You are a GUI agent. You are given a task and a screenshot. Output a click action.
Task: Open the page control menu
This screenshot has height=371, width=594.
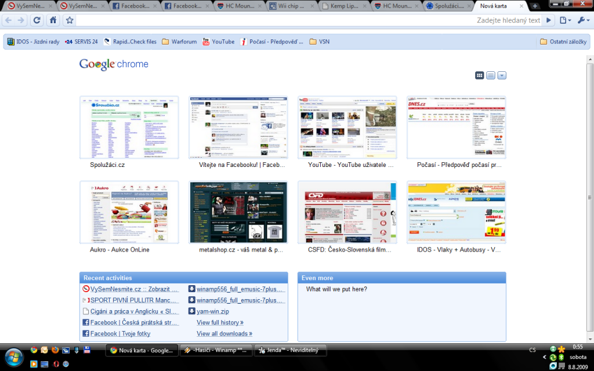pyautogui.click(x=565, y=20)
